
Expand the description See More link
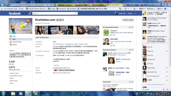56,65
